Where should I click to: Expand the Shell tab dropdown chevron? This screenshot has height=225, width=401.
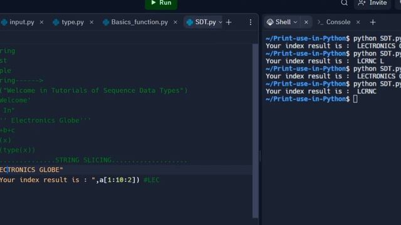point(295,22)
